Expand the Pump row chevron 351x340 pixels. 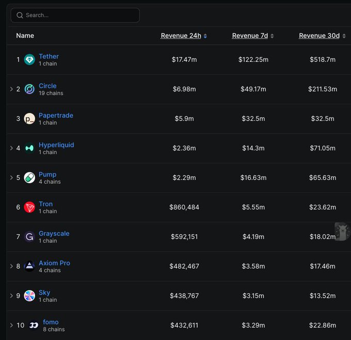coord(11,177)
